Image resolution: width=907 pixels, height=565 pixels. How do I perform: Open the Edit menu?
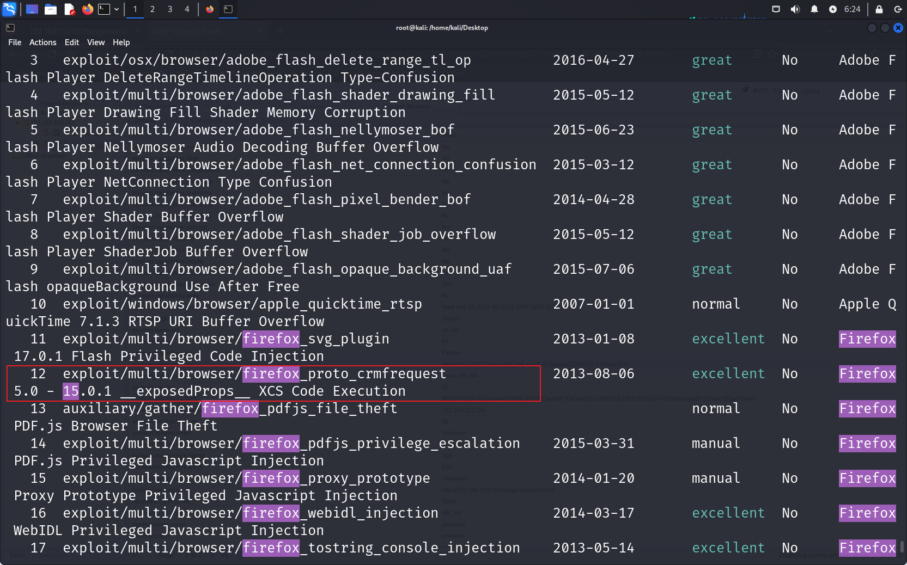click(x=72, y=42)
